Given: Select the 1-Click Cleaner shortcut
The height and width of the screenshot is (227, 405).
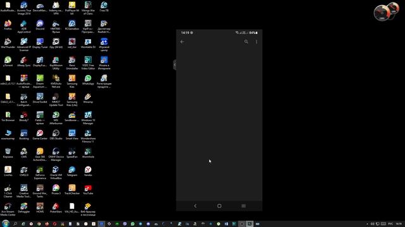Looking at the screenshot, I should coord(8,191).
